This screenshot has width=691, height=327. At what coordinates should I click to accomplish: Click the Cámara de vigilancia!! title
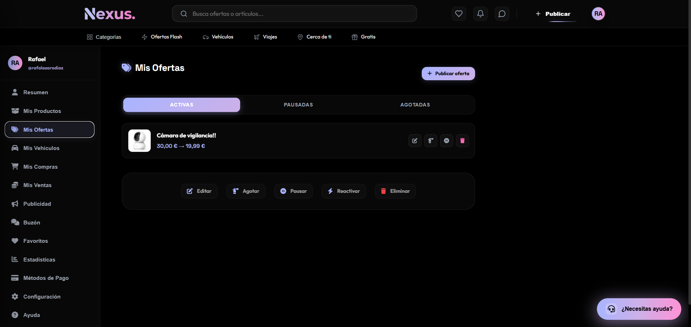pyautogui.click(x=186, y=136)
